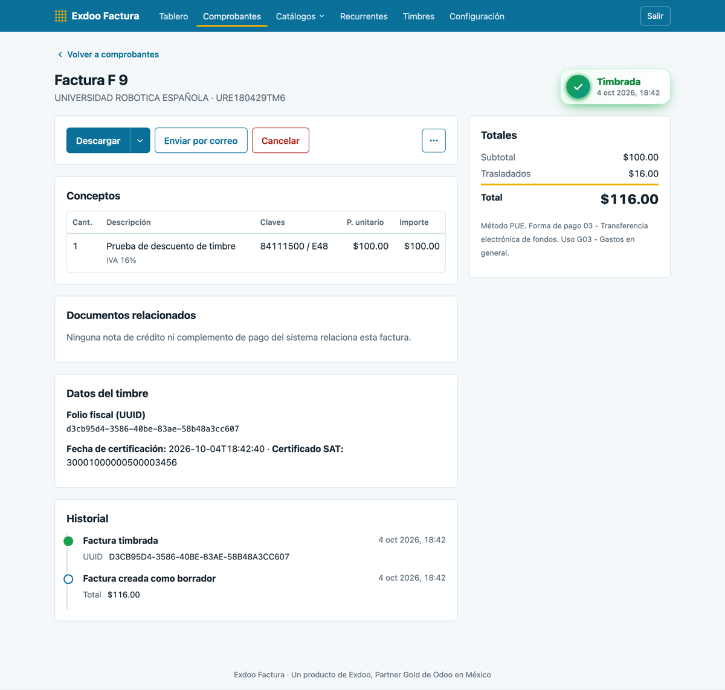Screen dimensions: 725x690
Task: Click the Total amount $116.00 in Totales
Action: [x=630, y=199]
